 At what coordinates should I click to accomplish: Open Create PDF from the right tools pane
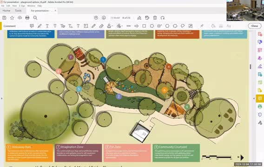click(260, 34)
